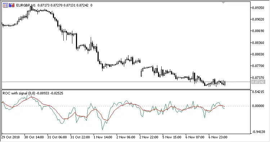The height and width of the screenshot is (142, 270).
Task: Click price scale value 0.88360
Action: coord(258,43)
